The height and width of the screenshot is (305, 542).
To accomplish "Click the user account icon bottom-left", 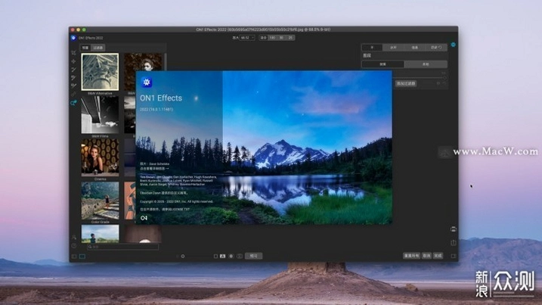I will tap(74, 238).
